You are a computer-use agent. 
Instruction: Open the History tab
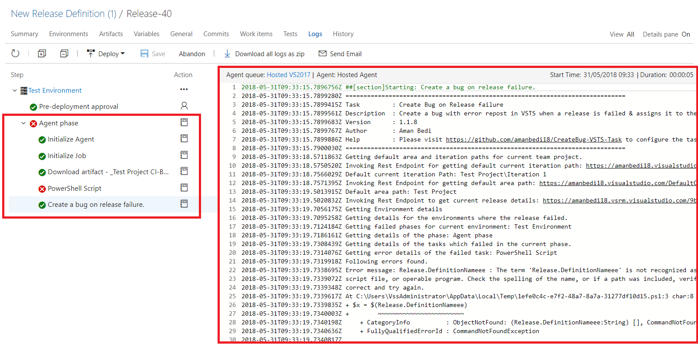point(343,34)
